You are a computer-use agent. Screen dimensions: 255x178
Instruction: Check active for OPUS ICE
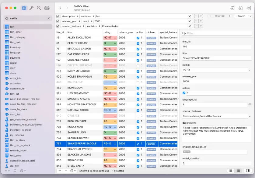138,116
